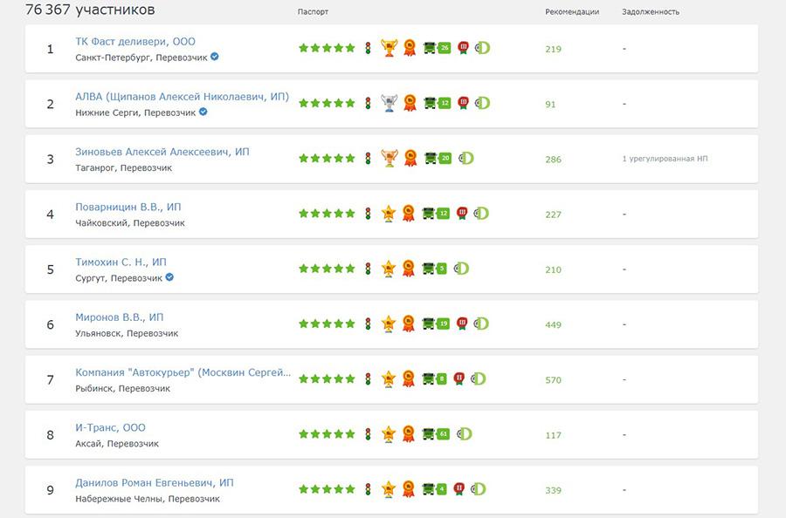
Task: Click the red wax seal badge for Миронов В.В.
Action: coord(463,323)
